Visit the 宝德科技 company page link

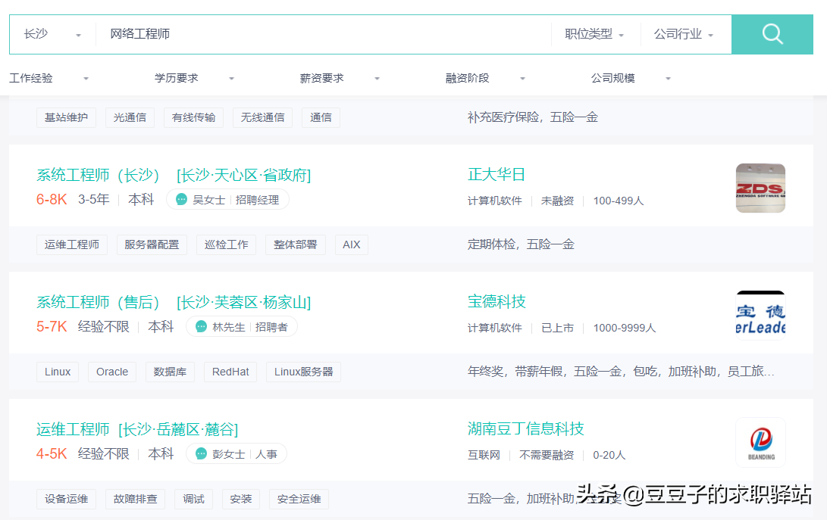497,301
